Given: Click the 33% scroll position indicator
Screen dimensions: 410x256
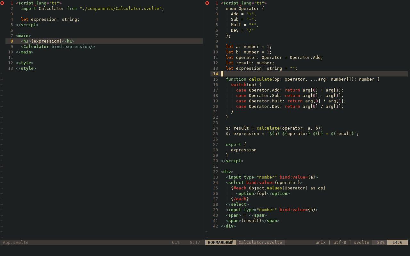Looking at the screenshot, I should (381, 242).
